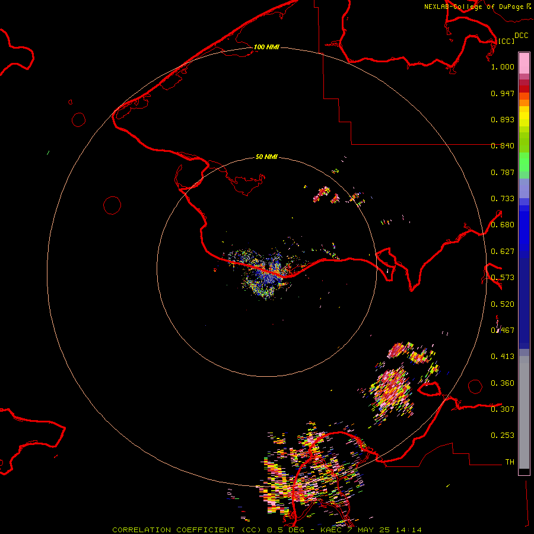Click the 100 NMI range ring label
Viewport: 534px width, 534px height.
pos(266,47)
